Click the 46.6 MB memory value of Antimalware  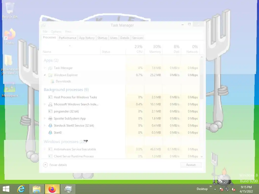156,149
